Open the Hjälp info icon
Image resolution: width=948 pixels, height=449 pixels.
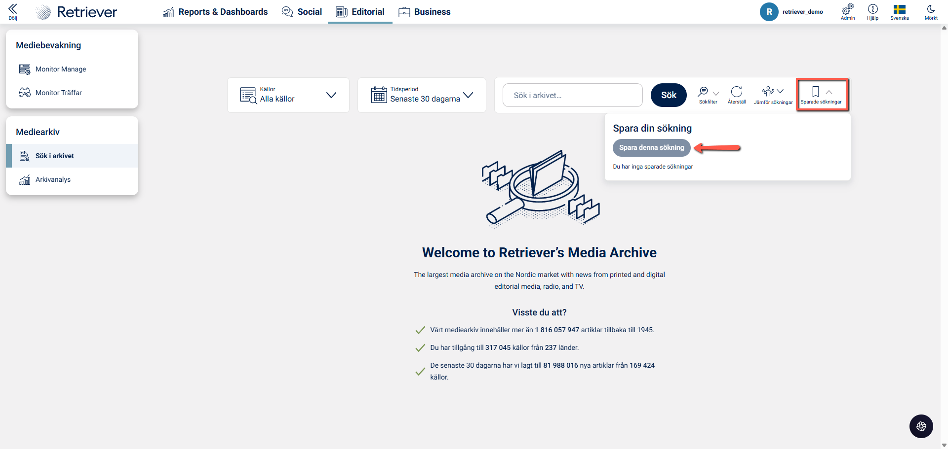873,12
